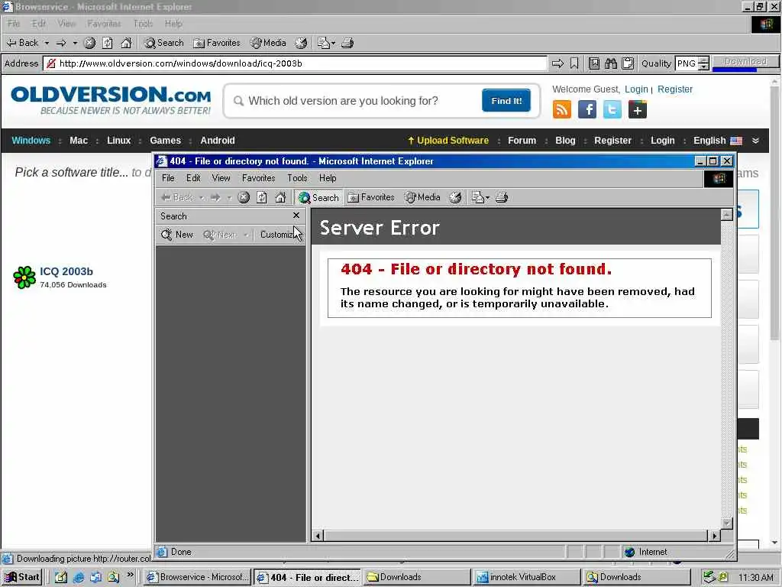Expand the double-chevron in navigation bar
The height and width of the screenshot is (587, 782).
point(755,141)
